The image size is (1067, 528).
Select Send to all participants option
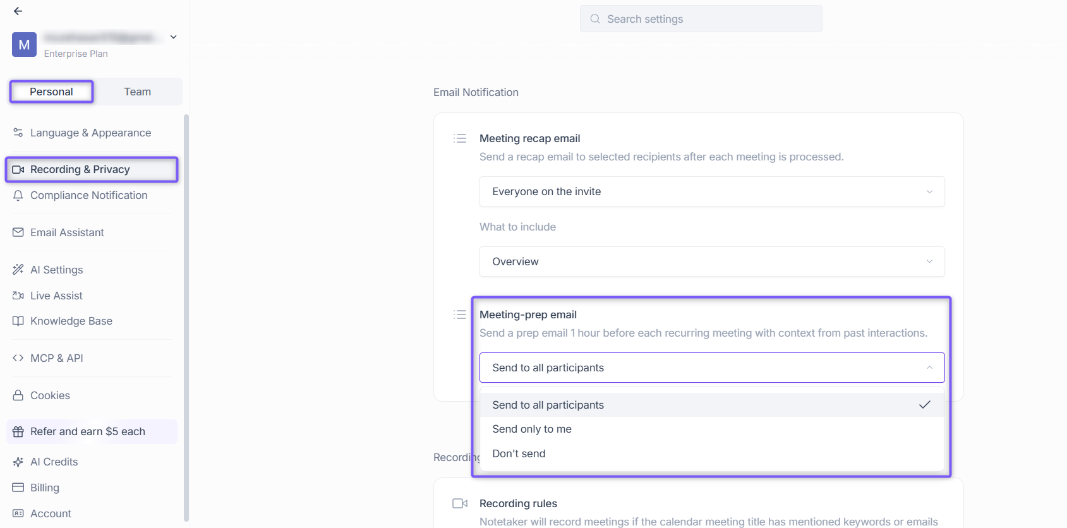(x=712, y=405)
